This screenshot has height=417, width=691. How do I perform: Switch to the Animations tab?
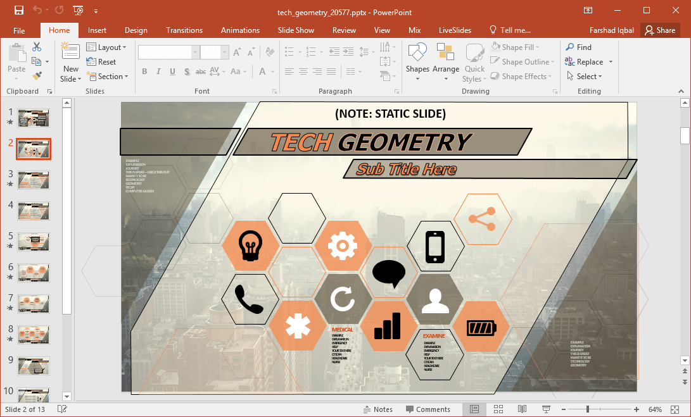click(x=240, y=30)
